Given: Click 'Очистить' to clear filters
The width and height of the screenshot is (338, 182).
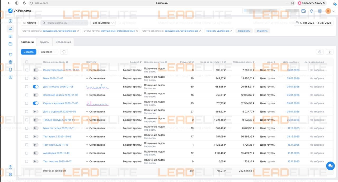Looking at the screenshot, I should 262,31.
